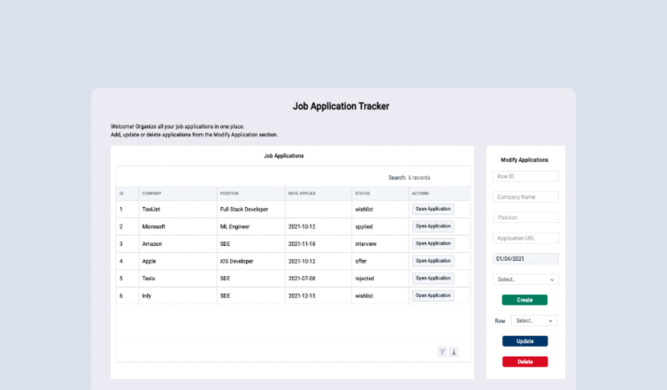Viewport: 667px width, 390px height.
Task: Open the filter data icon below the table
Action: coord(442,352)
